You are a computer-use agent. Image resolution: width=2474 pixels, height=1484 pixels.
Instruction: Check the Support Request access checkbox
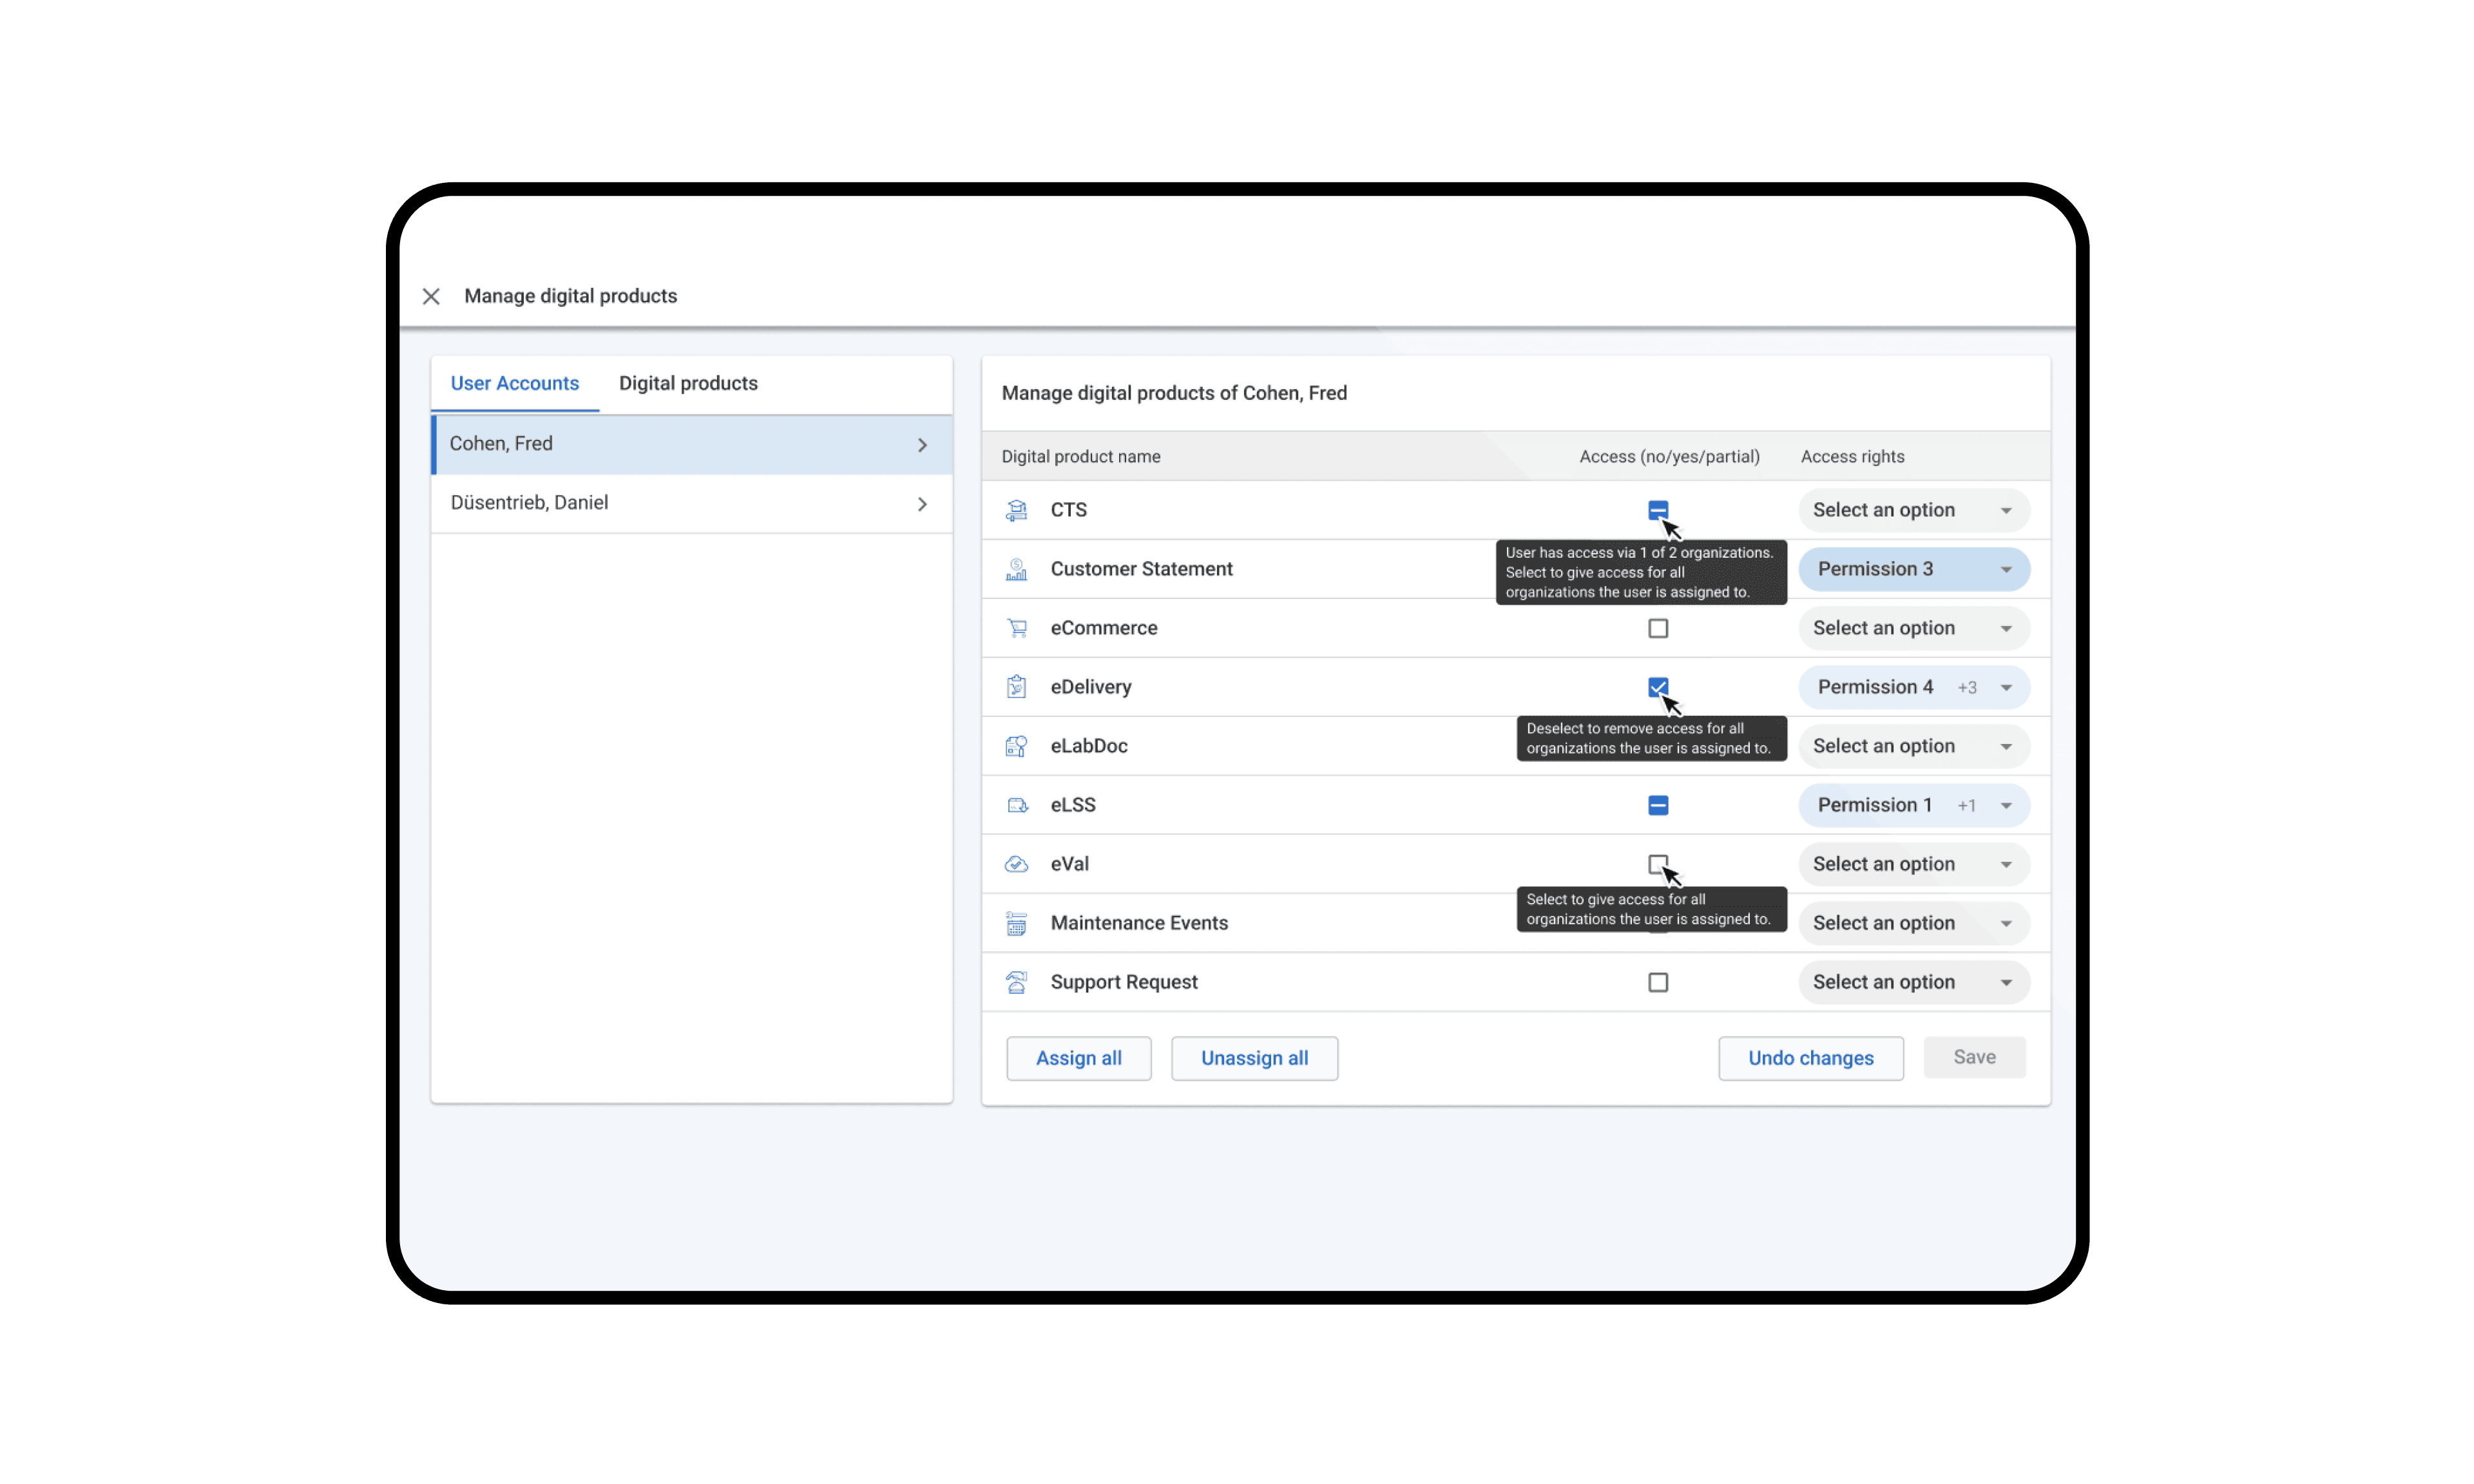(x=1658, y=982)
